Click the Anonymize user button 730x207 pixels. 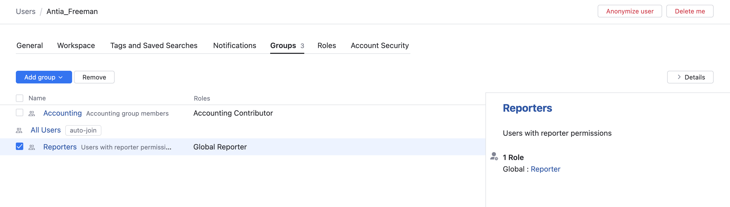click(629, 11)
